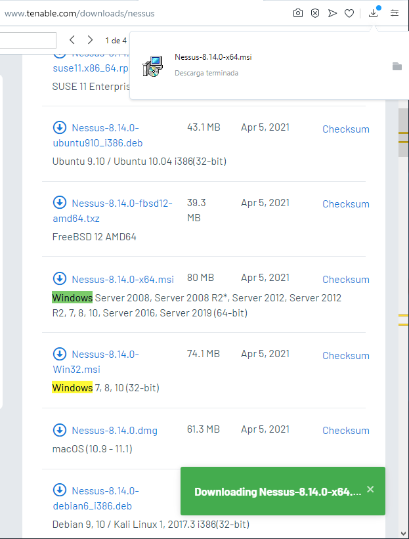409x539 pixels.
Task: Click the send paper-plane icon in address bar
Action: (332, 13)
